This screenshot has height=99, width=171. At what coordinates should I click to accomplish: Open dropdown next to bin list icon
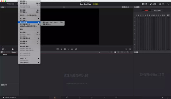(x=4, y=52)
